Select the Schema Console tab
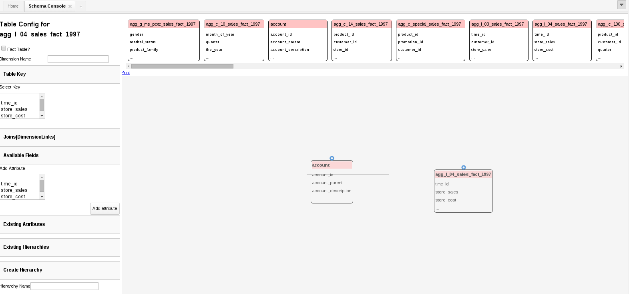Viewport: 629px width, 294px height. tap(47, 6)
